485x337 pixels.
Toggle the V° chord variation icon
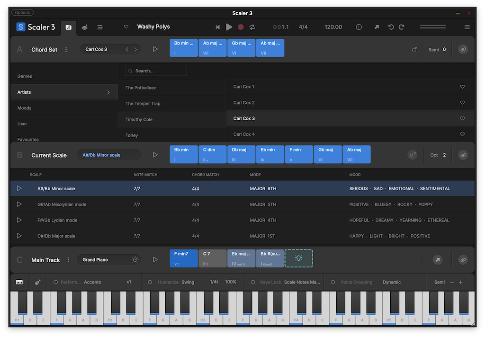coord(413,155)
